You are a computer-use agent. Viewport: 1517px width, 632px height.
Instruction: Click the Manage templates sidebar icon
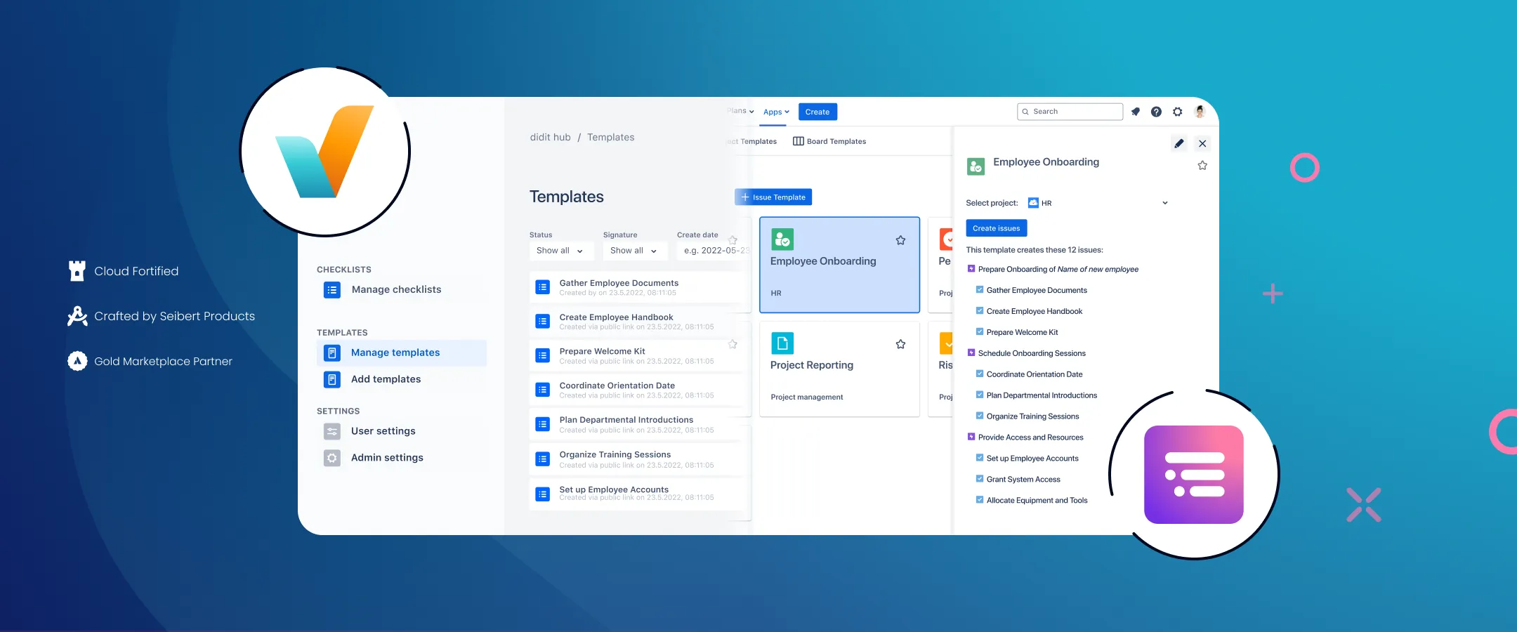pos(332,353)
